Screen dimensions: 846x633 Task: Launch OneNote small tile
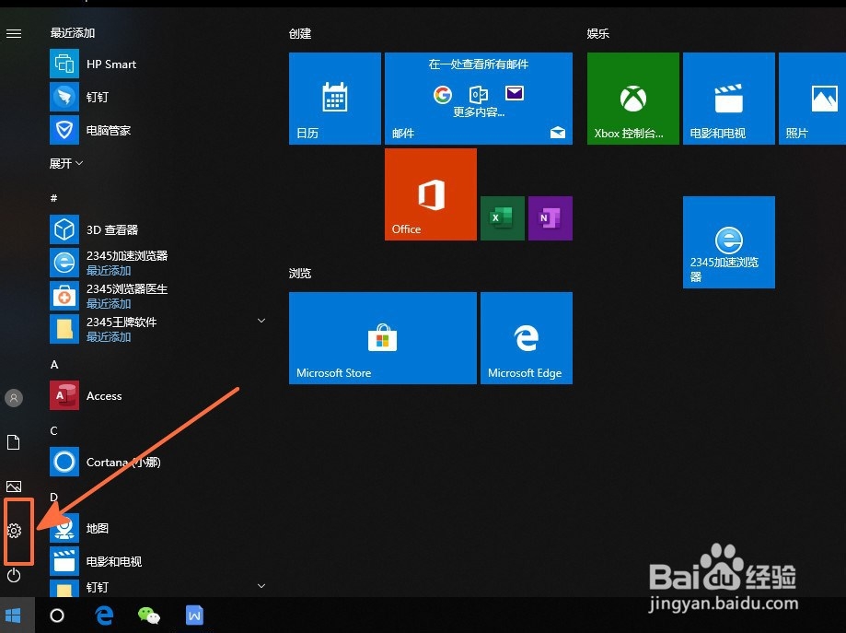pyautogui.click(x=550, y=218)
